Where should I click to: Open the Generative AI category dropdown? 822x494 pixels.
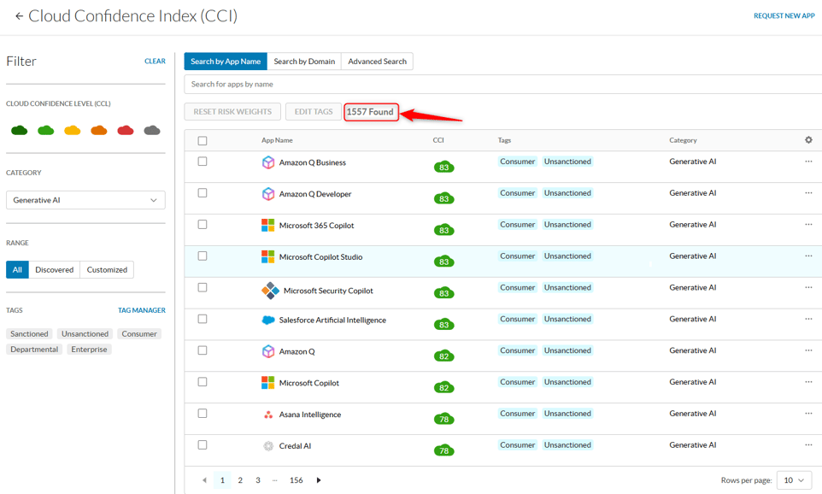(85, 200)
